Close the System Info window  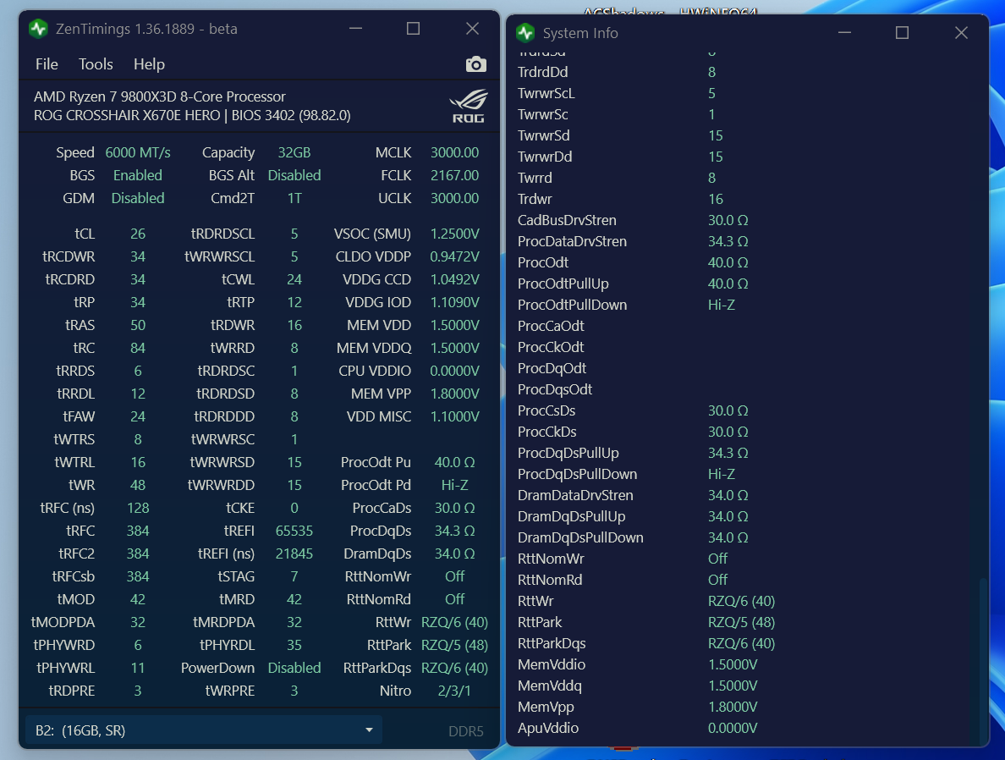pyautogui.click(x=961, y=33)
